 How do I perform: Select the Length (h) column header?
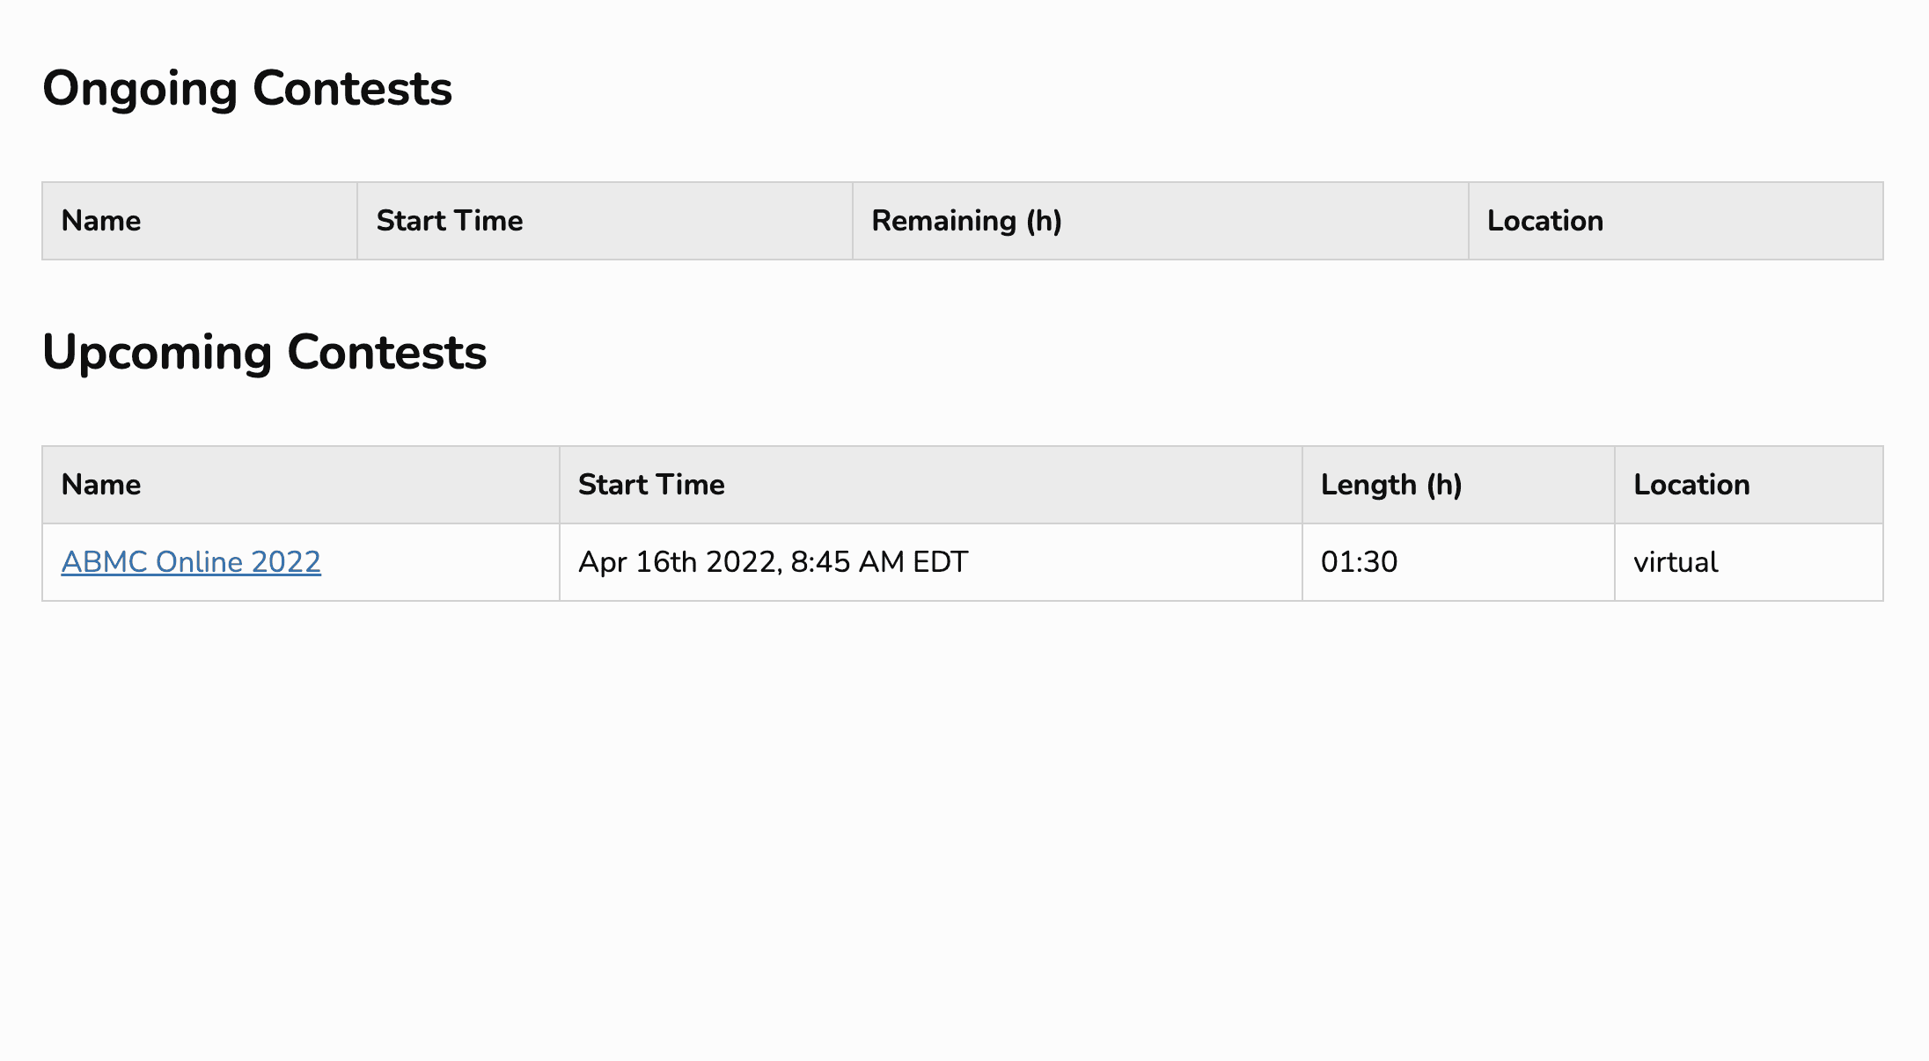click(x=1392, y=484)
